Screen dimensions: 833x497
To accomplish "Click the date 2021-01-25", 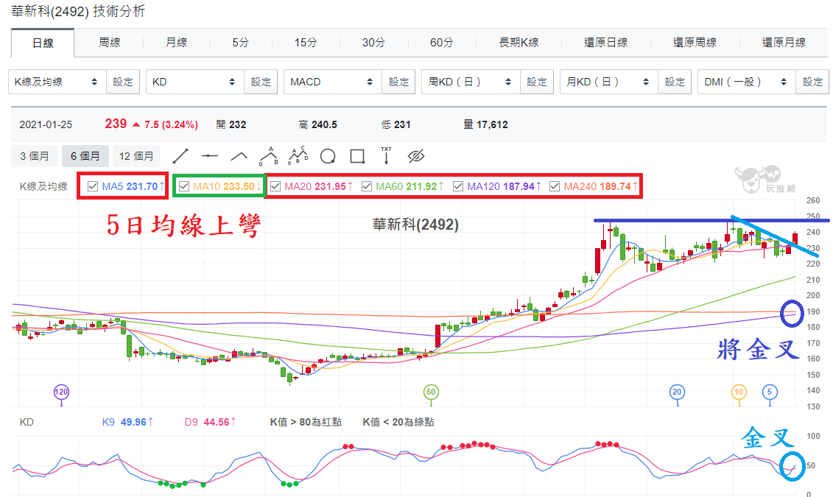I will pyautogui.click(x=46, y=124).
